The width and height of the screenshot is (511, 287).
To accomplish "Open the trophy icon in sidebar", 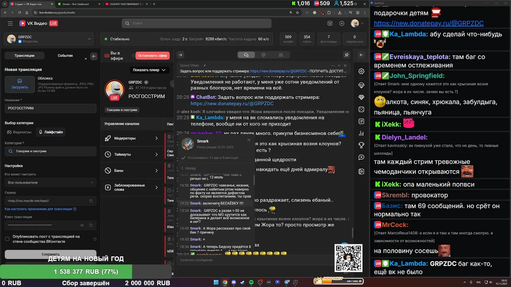I will point(361,145).
